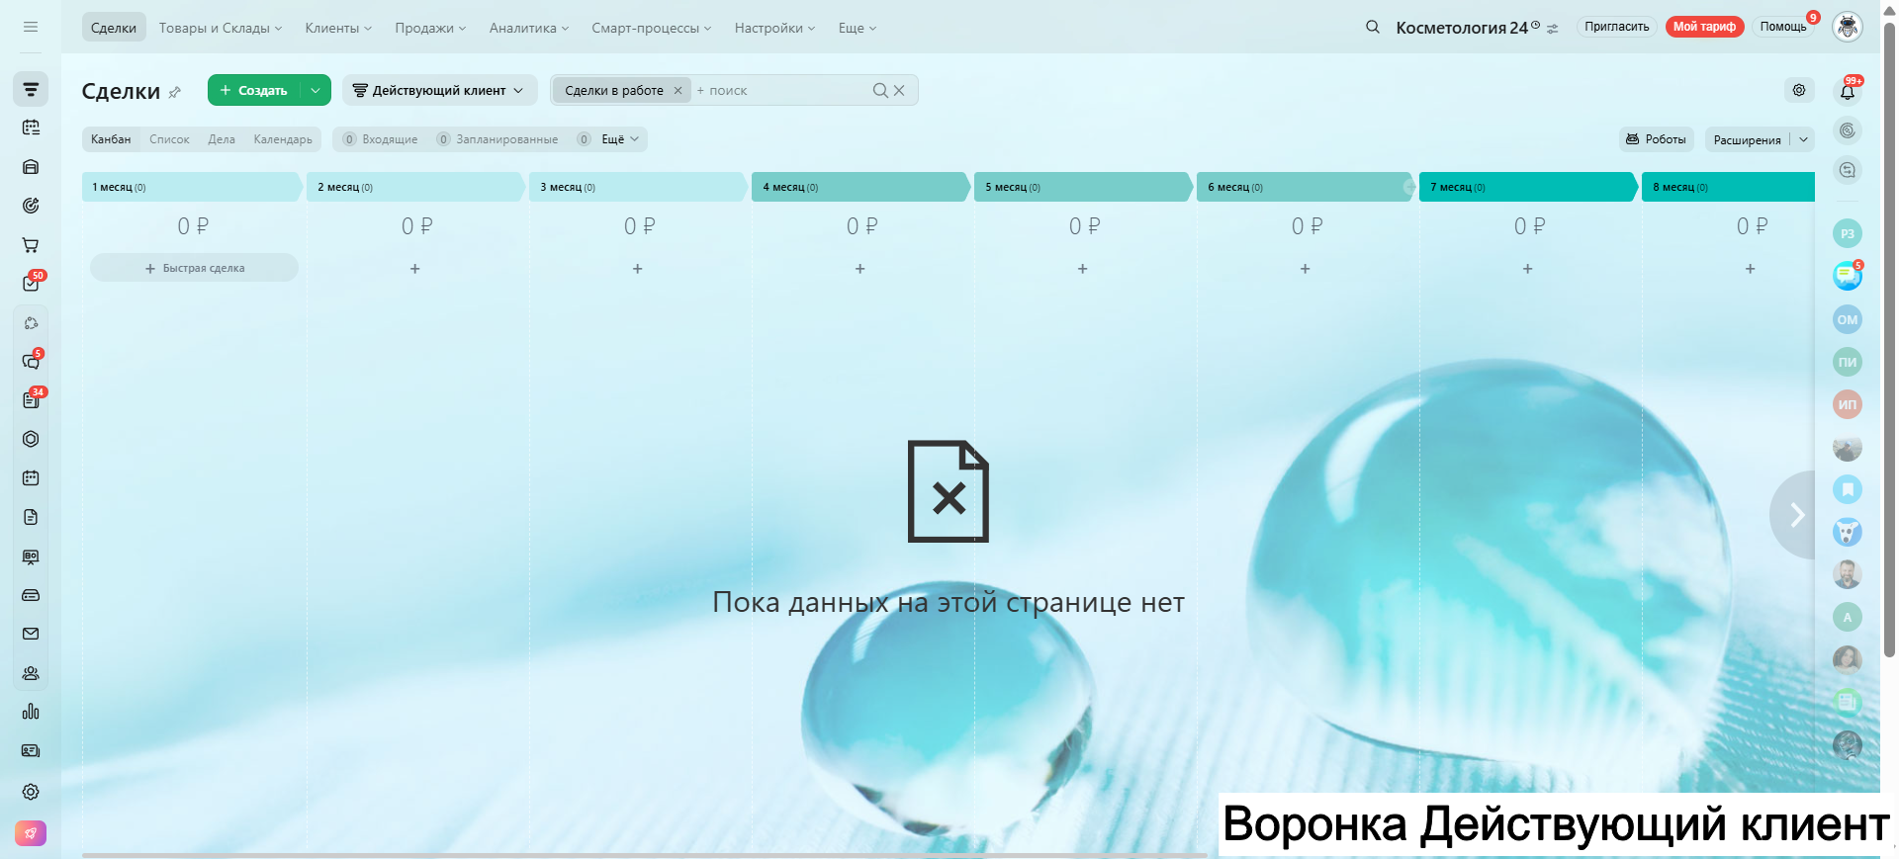Viewport: 1899px width, 859px height.
Task: Click the green Создать button
Action: (254, 90)
